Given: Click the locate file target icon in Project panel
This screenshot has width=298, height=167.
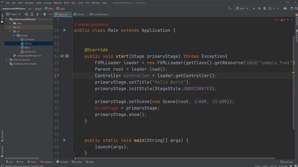Looking at the screenshot, I should click(x=27, y=14).
